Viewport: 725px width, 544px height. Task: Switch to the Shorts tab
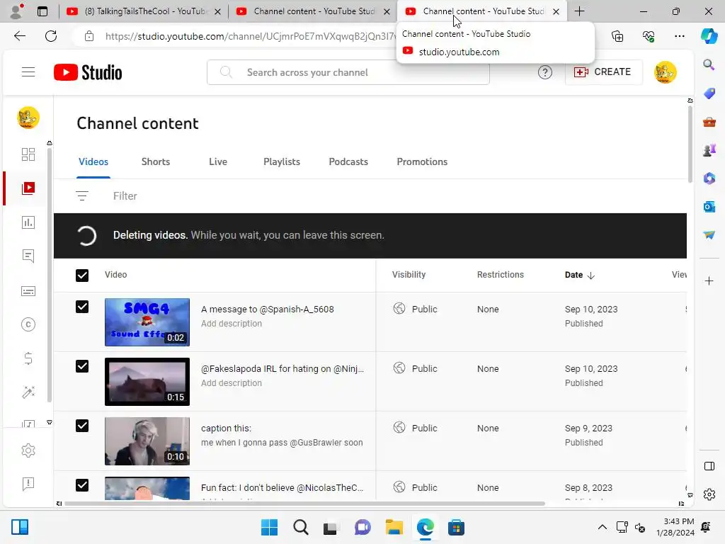click(x=156, y=162)
